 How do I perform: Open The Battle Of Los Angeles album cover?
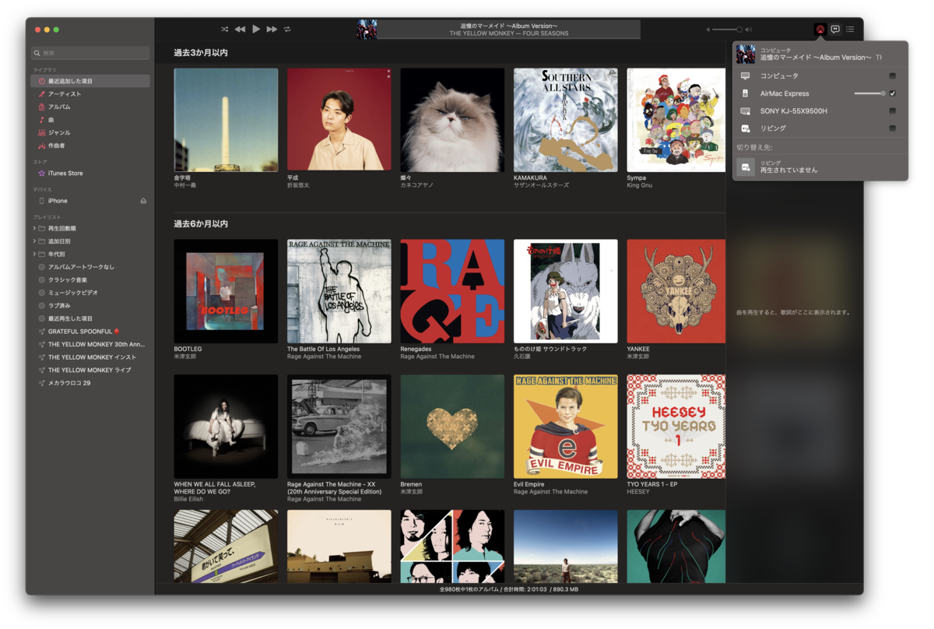339,291
